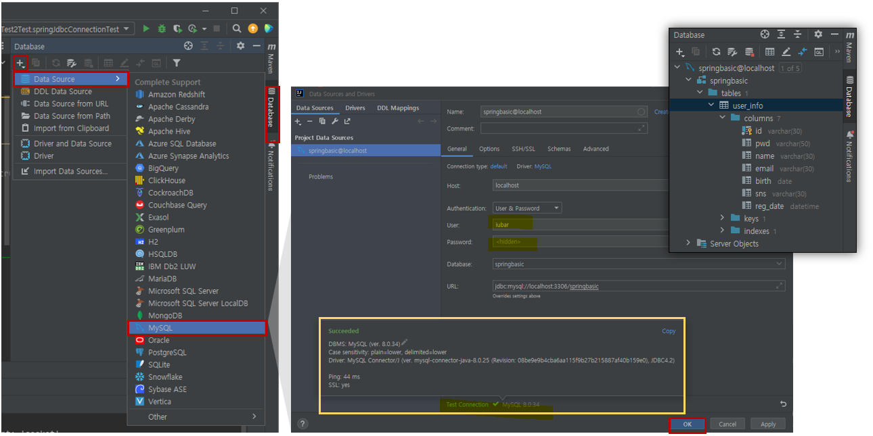Click the Apply button

pos(768,425)
